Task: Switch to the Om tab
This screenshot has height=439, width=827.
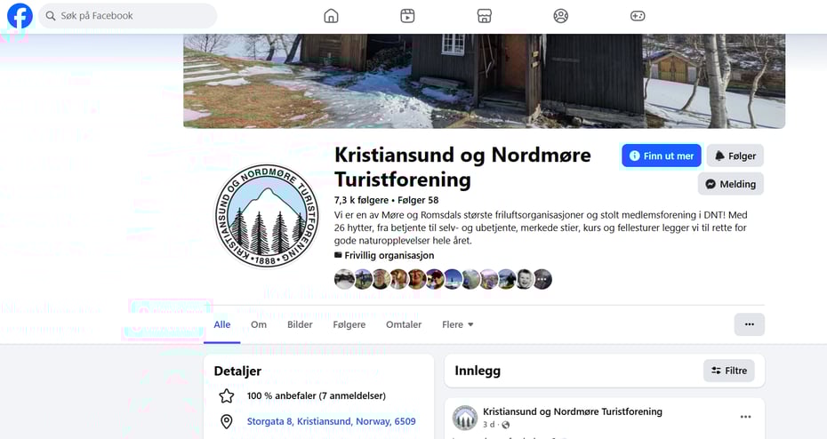Action: (x=259, y=324)
